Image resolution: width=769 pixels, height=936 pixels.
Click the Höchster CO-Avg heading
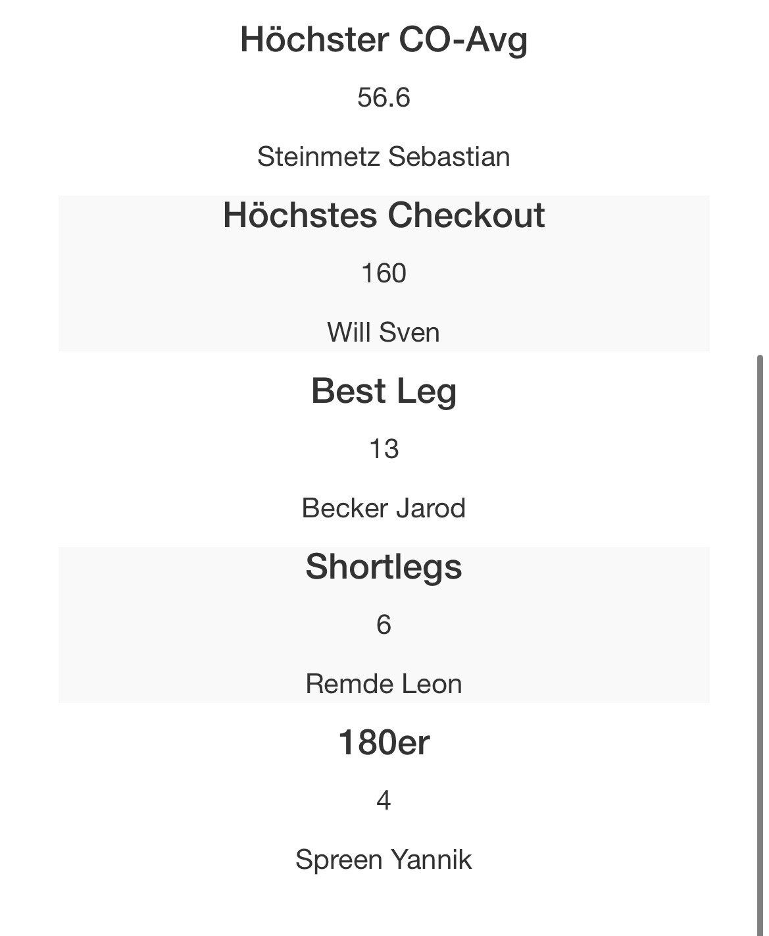(x=384, y=39)
